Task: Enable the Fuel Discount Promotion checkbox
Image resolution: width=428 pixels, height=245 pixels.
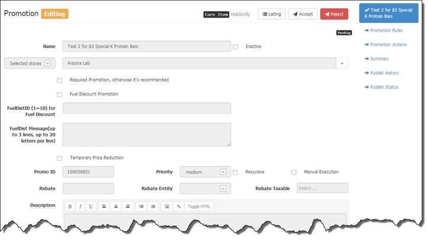Action: [59, 94]
